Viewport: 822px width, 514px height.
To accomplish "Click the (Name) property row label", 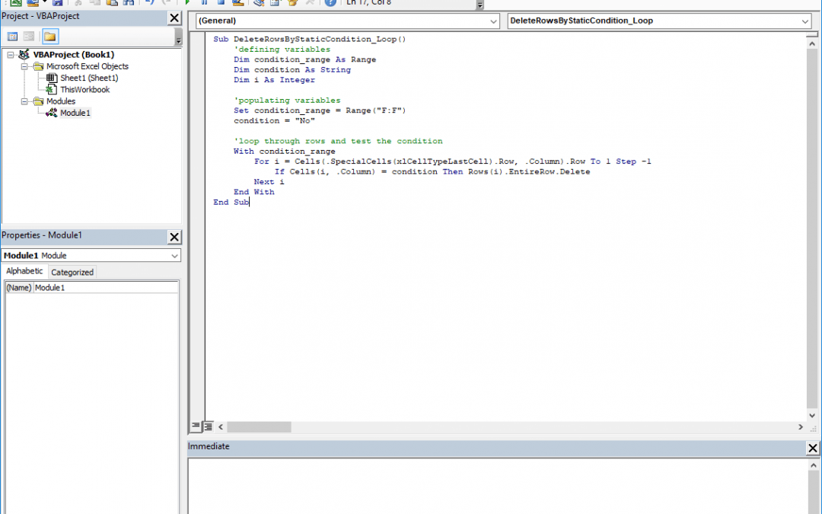I will click(19, 288).
